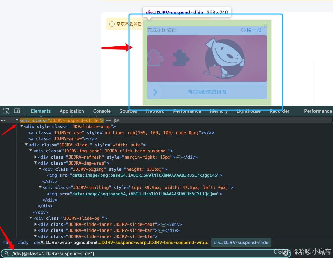Click the captcha puzzle background image
This screenshot has width=333, height=258.
207,58
